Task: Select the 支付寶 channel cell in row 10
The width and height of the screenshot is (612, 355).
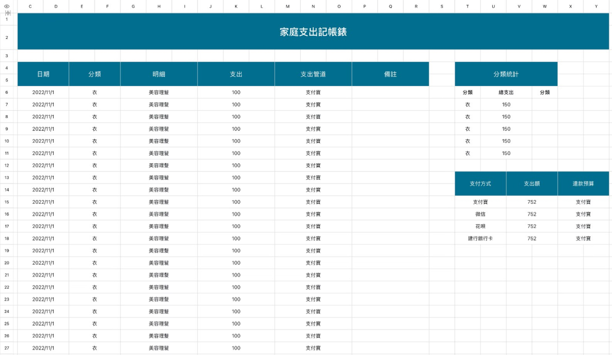Action: tap(313, 141)
